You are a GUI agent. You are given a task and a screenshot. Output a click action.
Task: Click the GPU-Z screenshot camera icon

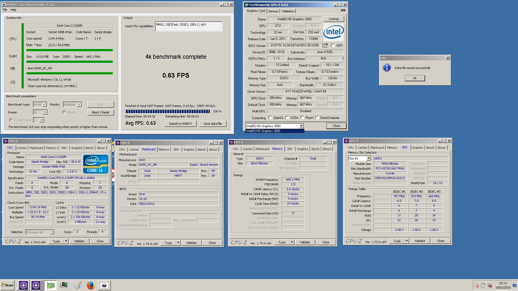pos(343,10)
